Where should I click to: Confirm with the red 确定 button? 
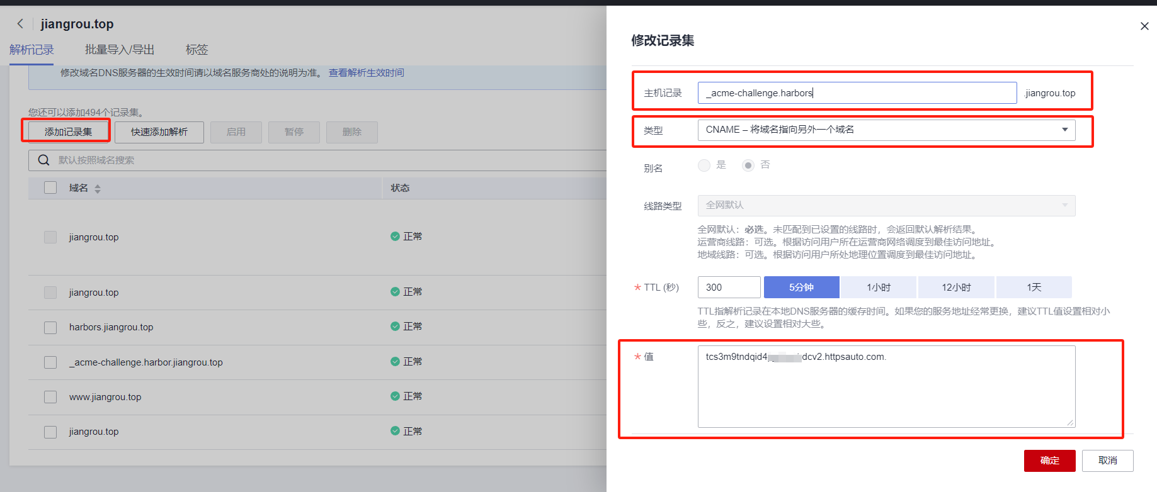point(1050,461)
